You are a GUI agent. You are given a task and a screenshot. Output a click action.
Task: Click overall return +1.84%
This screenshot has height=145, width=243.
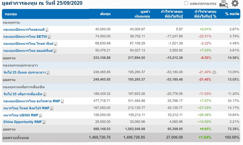[x=205, y=137]
